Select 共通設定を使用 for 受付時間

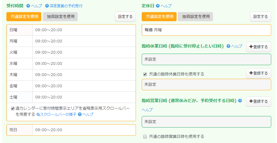(24, 17)
